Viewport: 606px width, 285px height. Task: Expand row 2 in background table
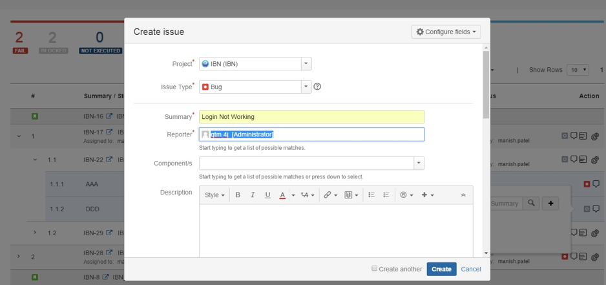19,257
